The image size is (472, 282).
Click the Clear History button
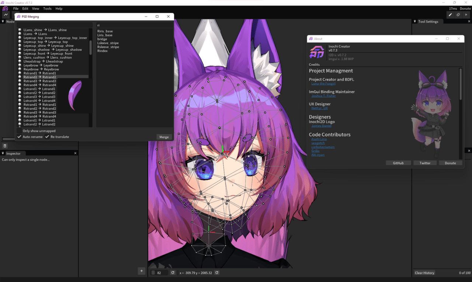(x=424, y=273)
